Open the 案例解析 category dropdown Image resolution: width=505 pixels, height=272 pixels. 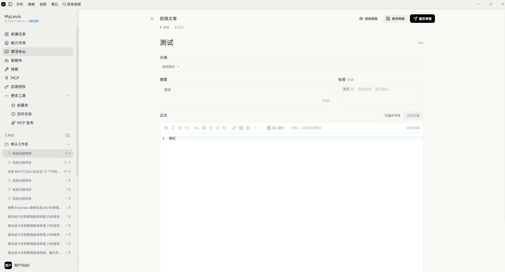click(291, 67)
